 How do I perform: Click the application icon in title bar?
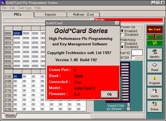pos(3,3)
